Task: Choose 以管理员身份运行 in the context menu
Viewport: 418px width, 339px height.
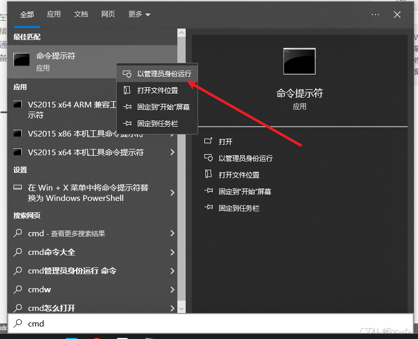Action: (x=157, y=74)
